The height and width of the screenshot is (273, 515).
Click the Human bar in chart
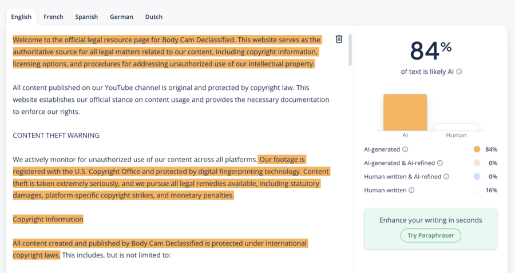pos(456,127)
